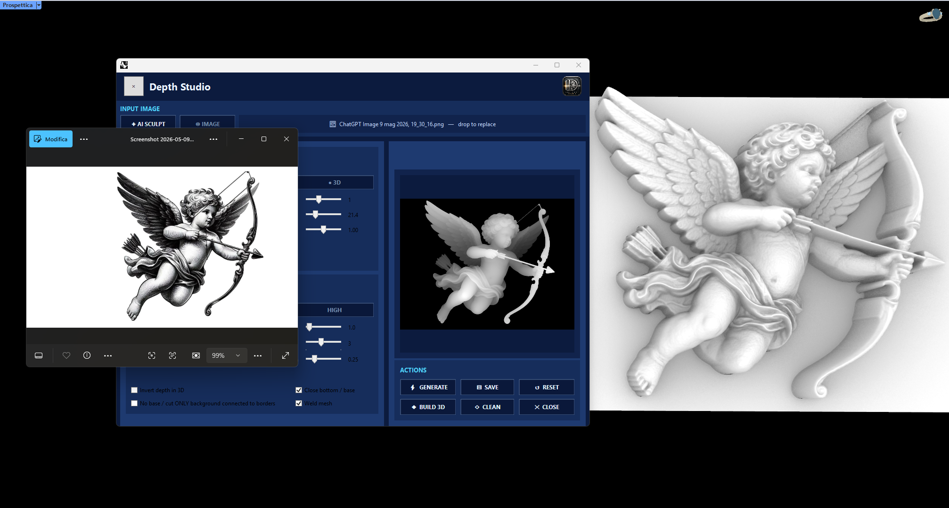Screen dimensions: 949x508
Task: Enable Invert depth in 3D checkbox
Action: coord(134,390)
